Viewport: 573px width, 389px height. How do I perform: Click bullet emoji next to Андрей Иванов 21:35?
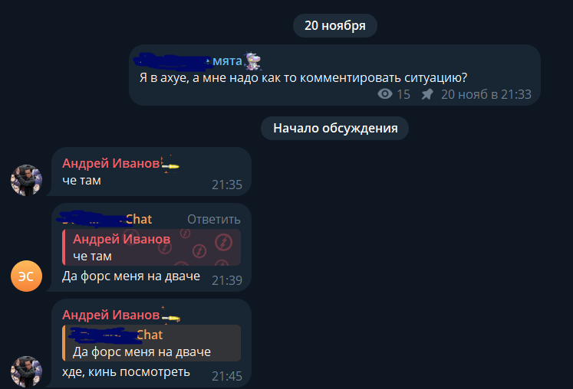pos(170,165)
